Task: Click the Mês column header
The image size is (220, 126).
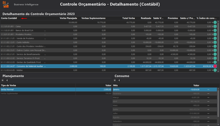Action: [116, 86]
